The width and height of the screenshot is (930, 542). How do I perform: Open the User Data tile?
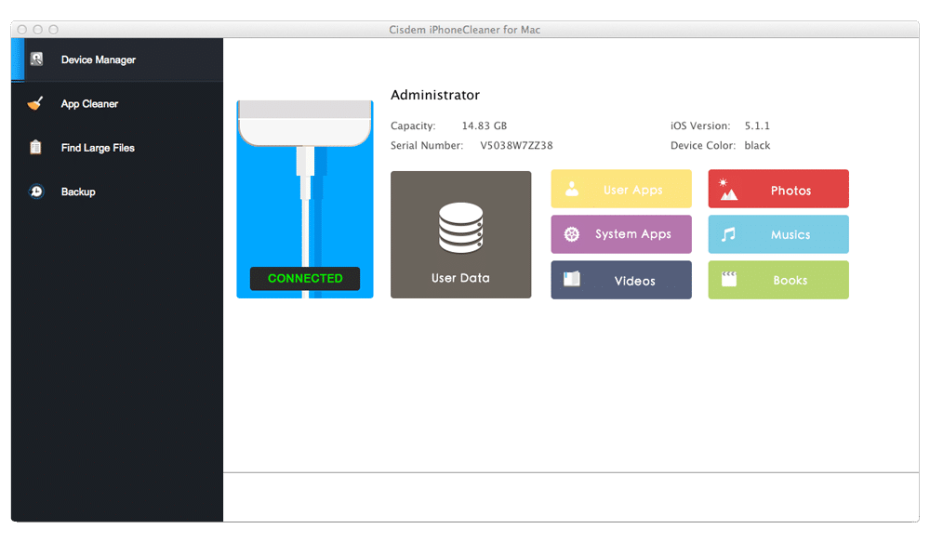coord(461,235)
